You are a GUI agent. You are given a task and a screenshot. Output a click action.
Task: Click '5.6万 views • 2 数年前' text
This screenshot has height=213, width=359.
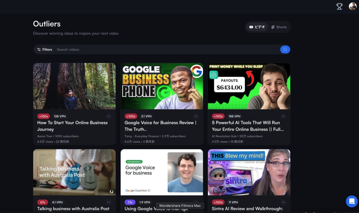coord(139,142)
